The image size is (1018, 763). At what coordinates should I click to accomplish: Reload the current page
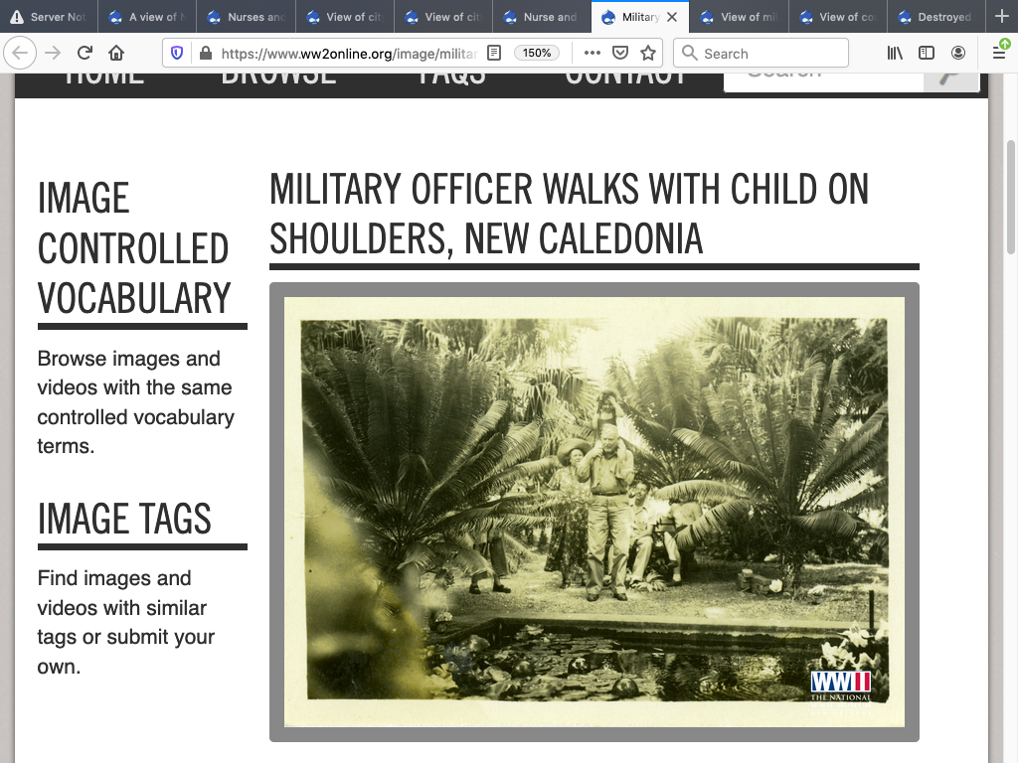point(85,53)
